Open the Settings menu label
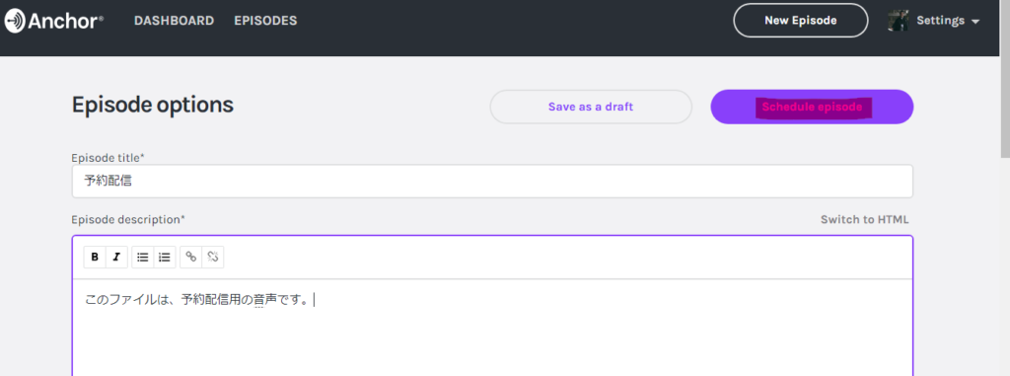The image size is (1010, 376). tap(940, 21)
